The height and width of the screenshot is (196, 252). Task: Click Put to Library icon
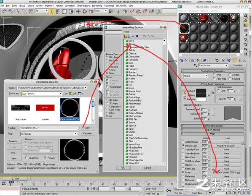[217, 60]
